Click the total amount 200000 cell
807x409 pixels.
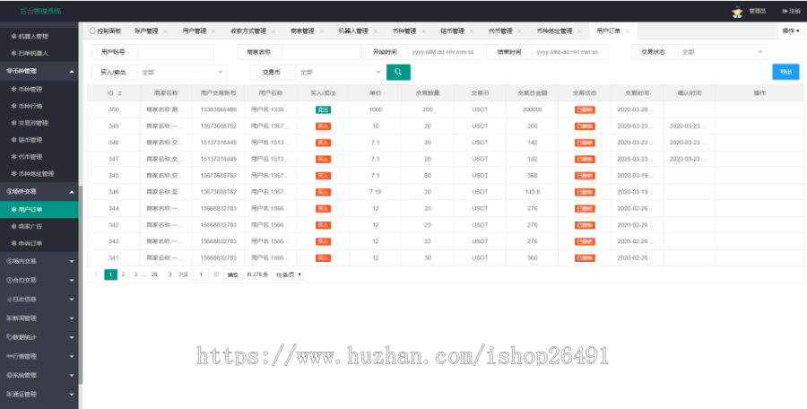pos(532,109)
